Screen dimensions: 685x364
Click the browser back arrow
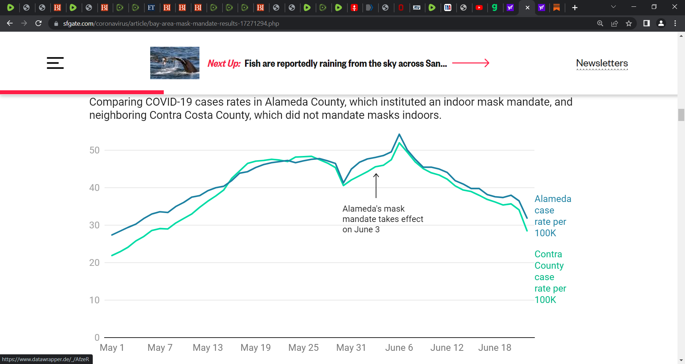pos(10,23)
